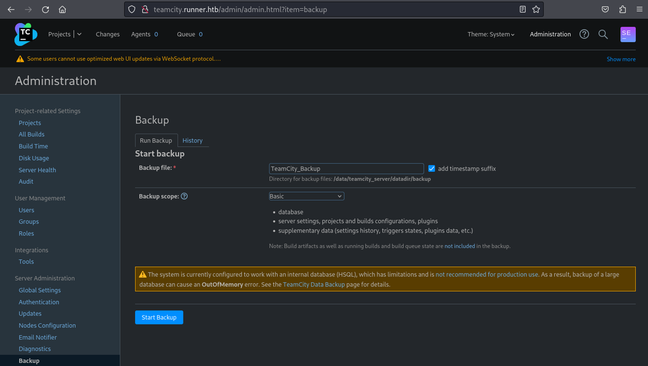Open the help question mark icon
Image resolution: width=648 pixels, height=366 pixels.
coord(584,34)
